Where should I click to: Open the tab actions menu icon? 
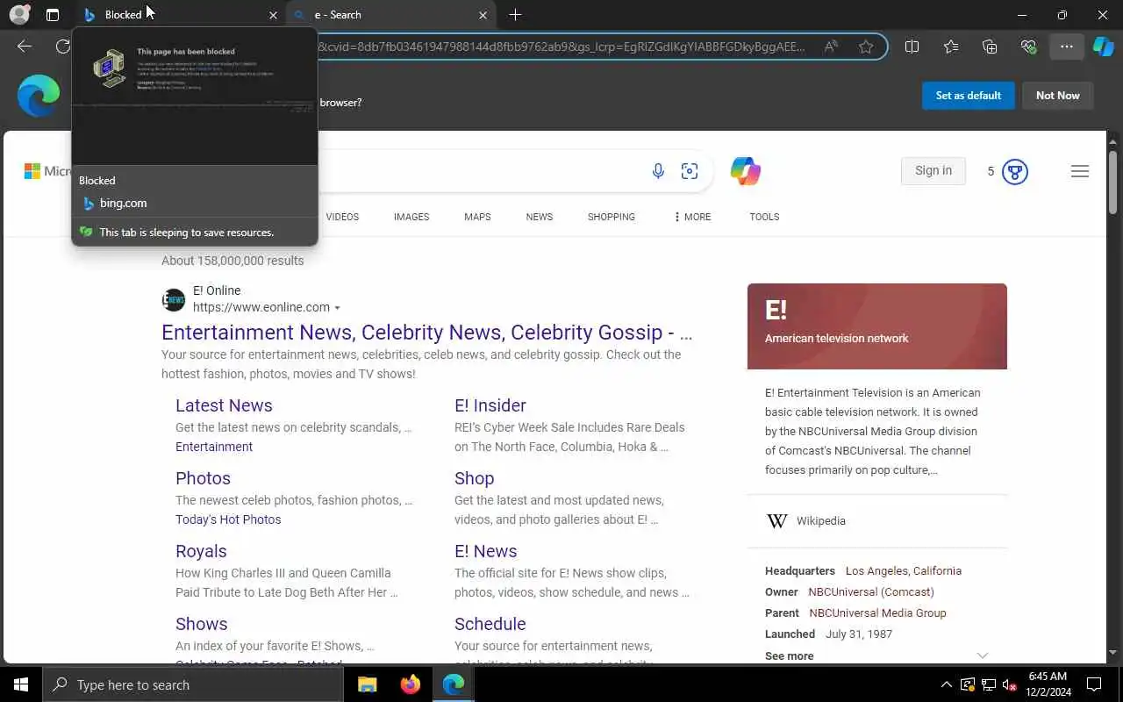(53, 15)
